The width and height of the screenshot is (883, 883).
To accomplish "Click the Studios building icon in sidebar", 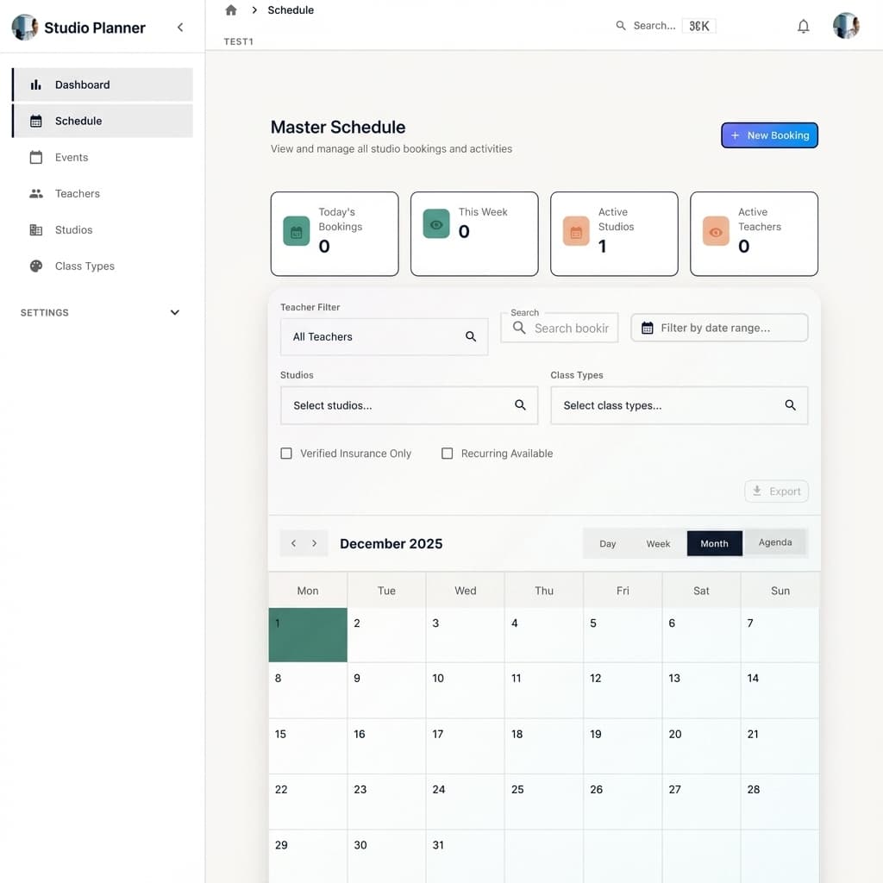I will [34, 229].
